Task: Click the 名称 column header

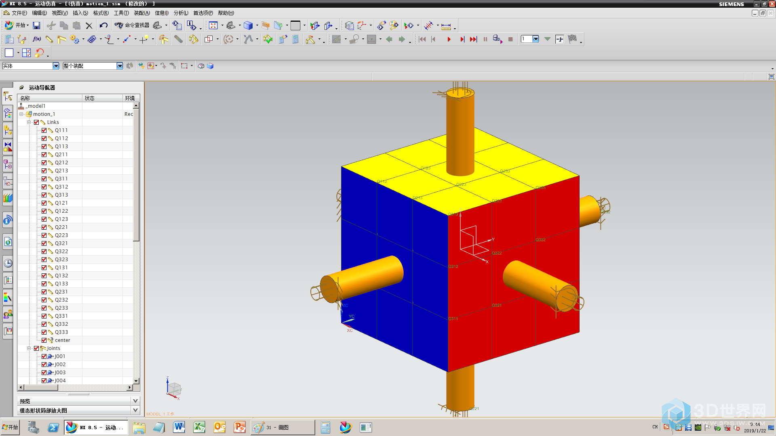Action: 50,98
